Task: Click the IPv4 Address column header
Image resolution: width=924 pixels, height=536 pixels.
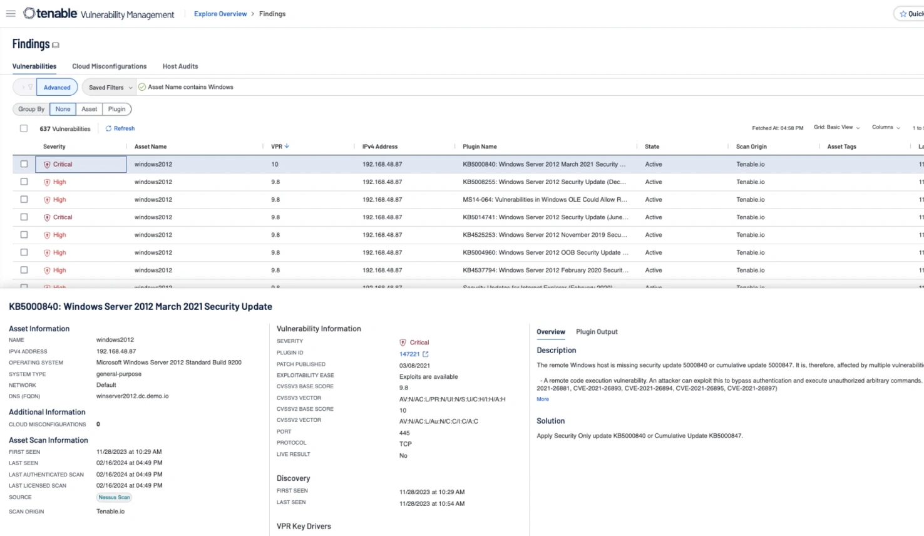Action: (x=380, y=147)
